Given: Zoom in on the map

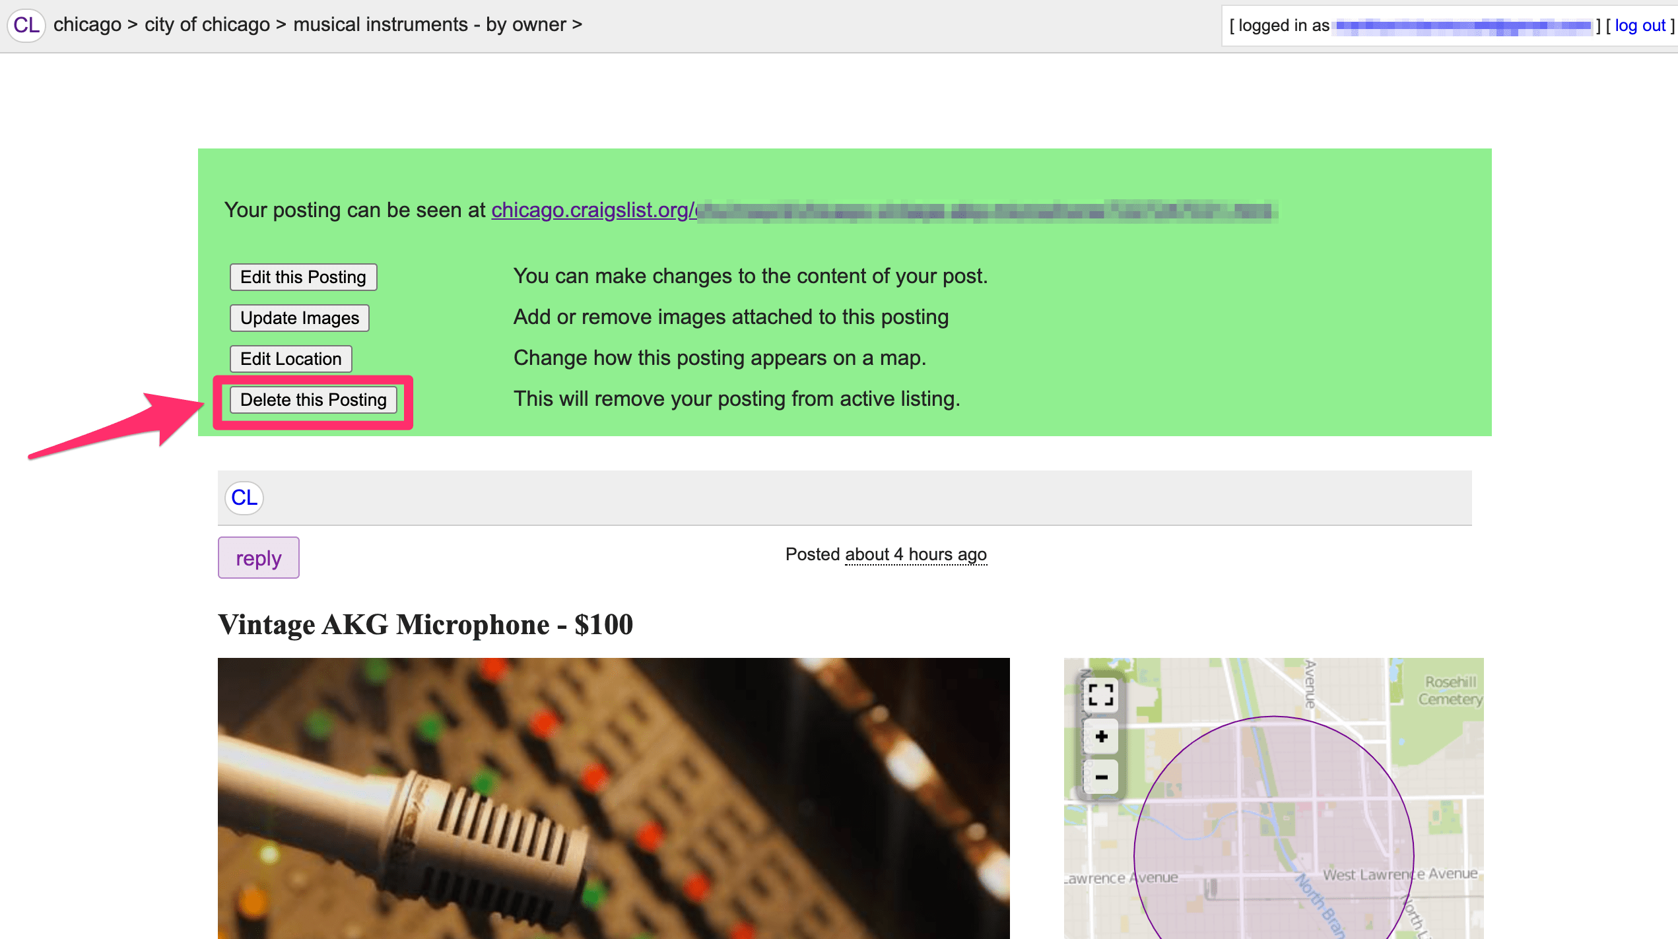Looking at the screenshot, I should (x=1100, y=736).
